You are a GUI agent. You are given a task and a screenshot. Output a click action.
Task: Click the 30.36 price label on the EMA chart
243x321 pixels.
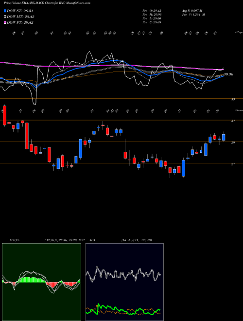(228, 74)
